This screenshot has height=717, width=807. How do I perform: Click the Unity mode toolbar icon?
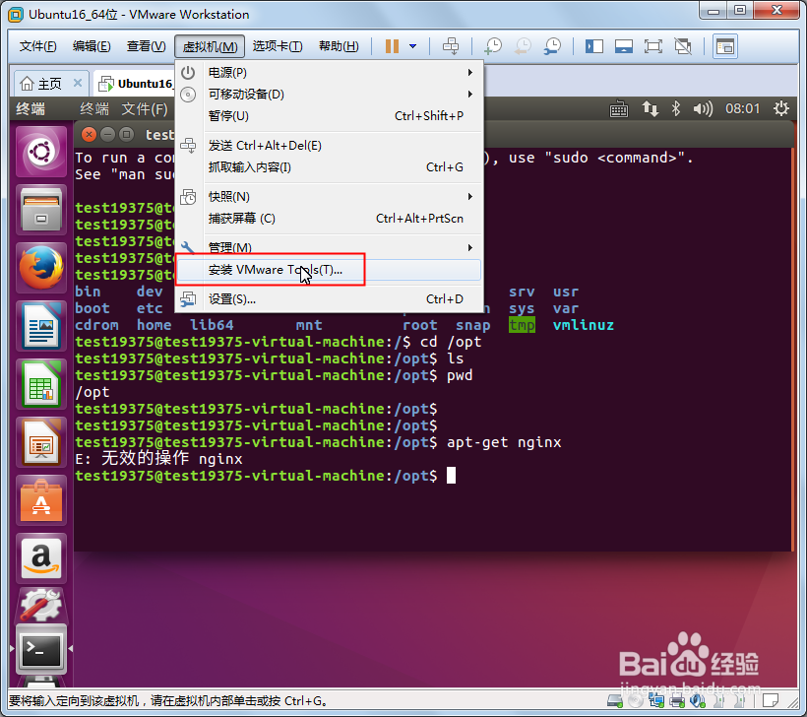pos(683,46)
